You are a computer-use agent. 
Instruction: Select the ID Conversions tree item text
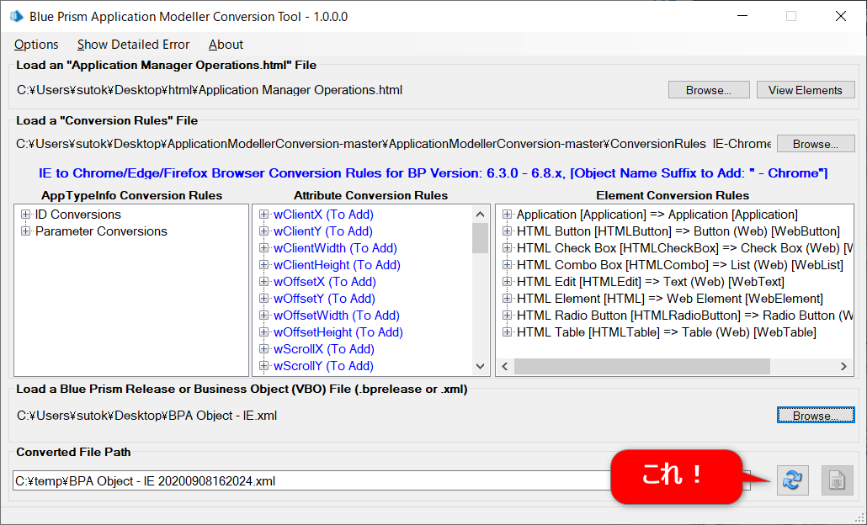click(x=78, y=215)
